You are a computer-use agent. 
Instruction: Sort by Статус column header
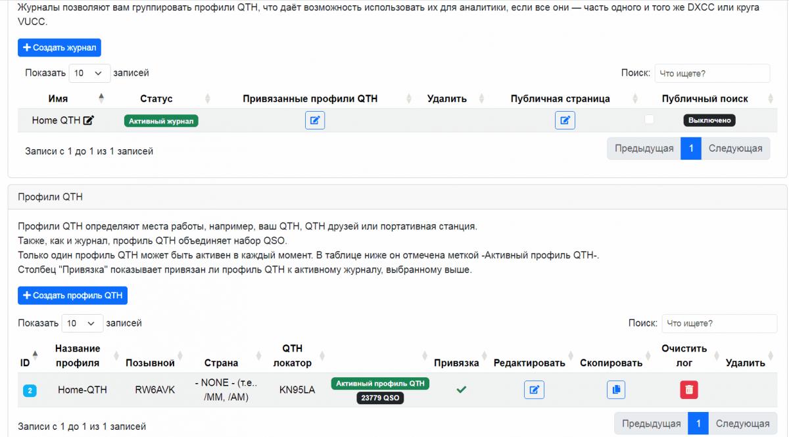point(156,99)
